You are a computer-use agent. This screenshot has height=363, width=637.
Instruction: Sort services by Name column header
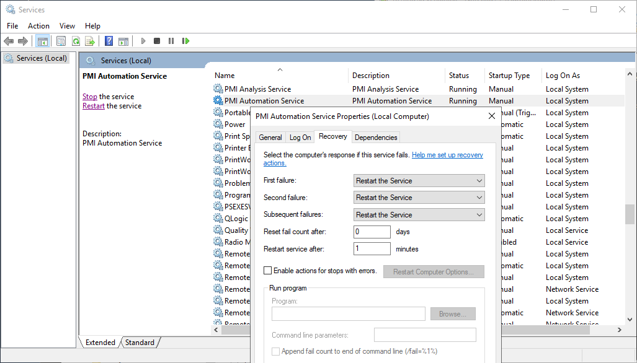tap(280, 75)
